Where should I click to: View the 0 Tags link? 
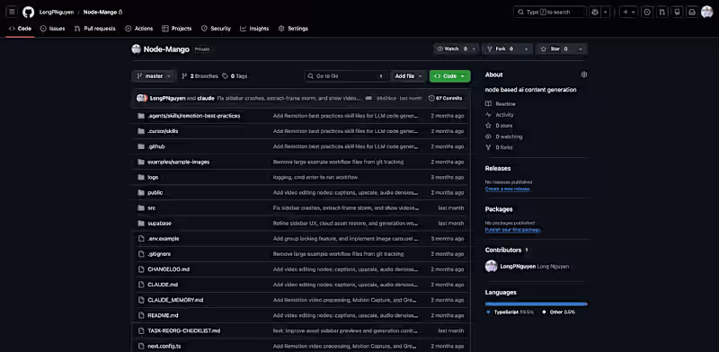click(x=235, y=76)
